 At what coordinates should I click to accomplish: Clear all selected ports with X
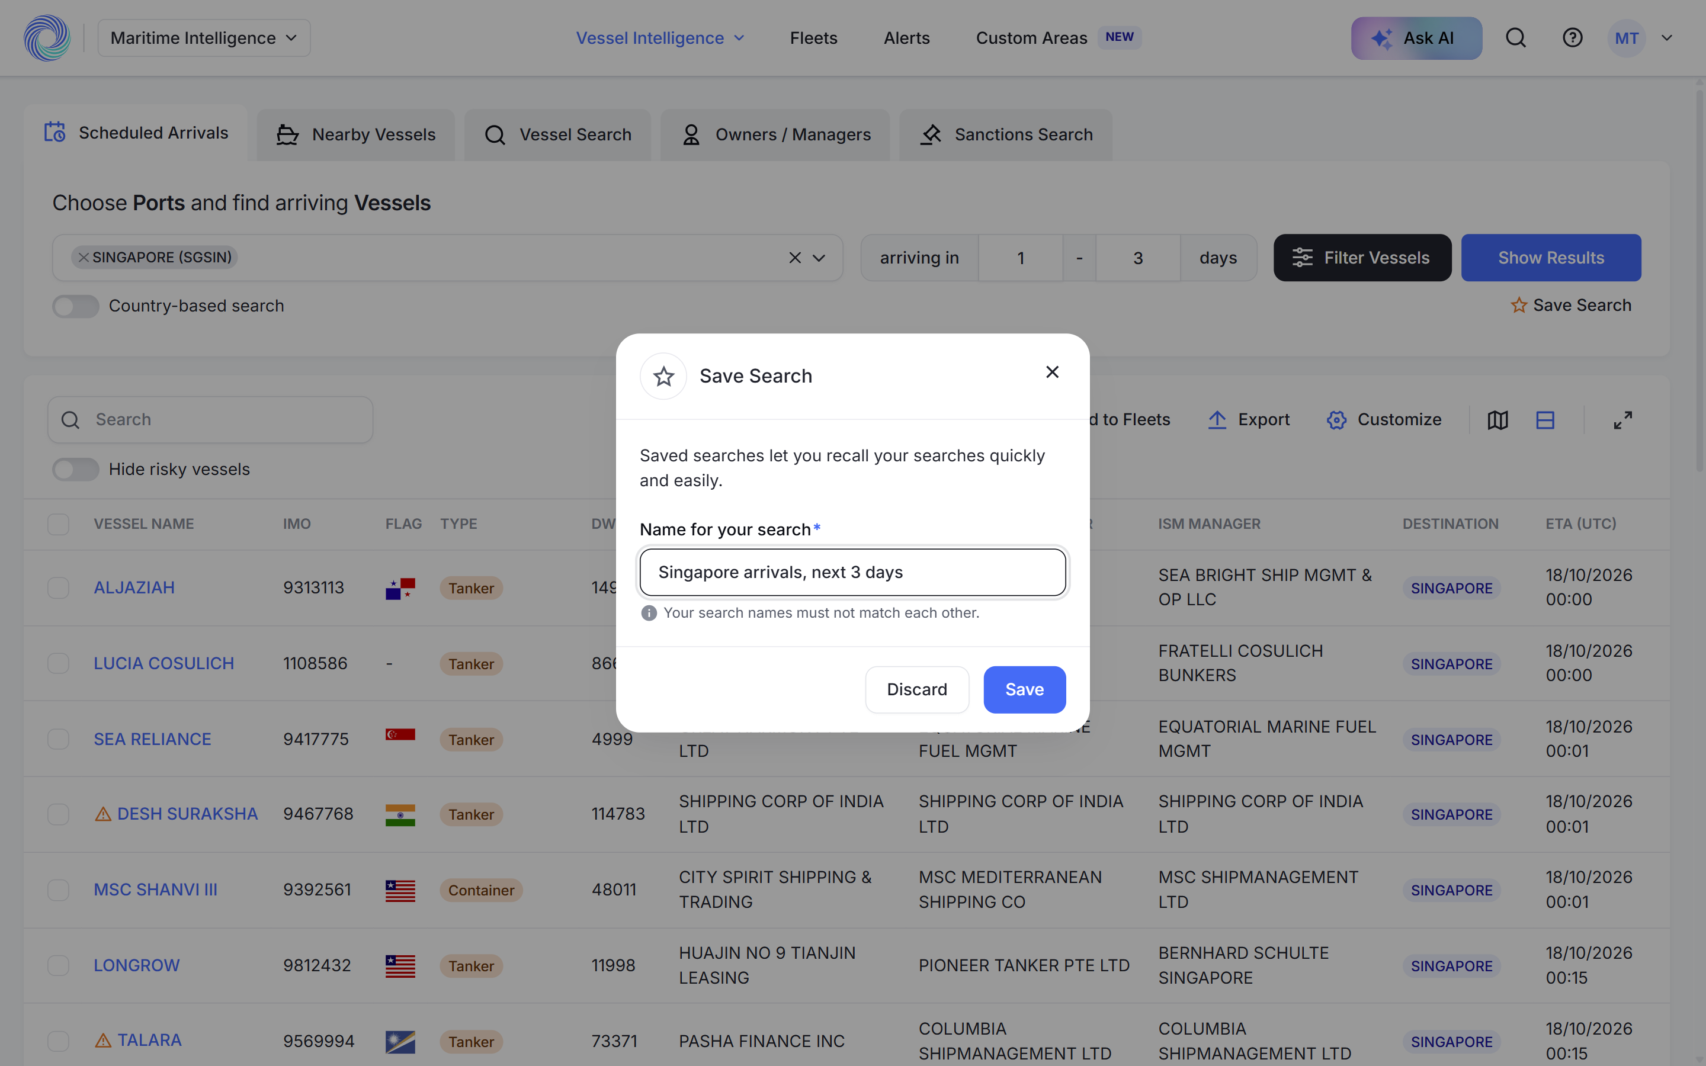794,258
